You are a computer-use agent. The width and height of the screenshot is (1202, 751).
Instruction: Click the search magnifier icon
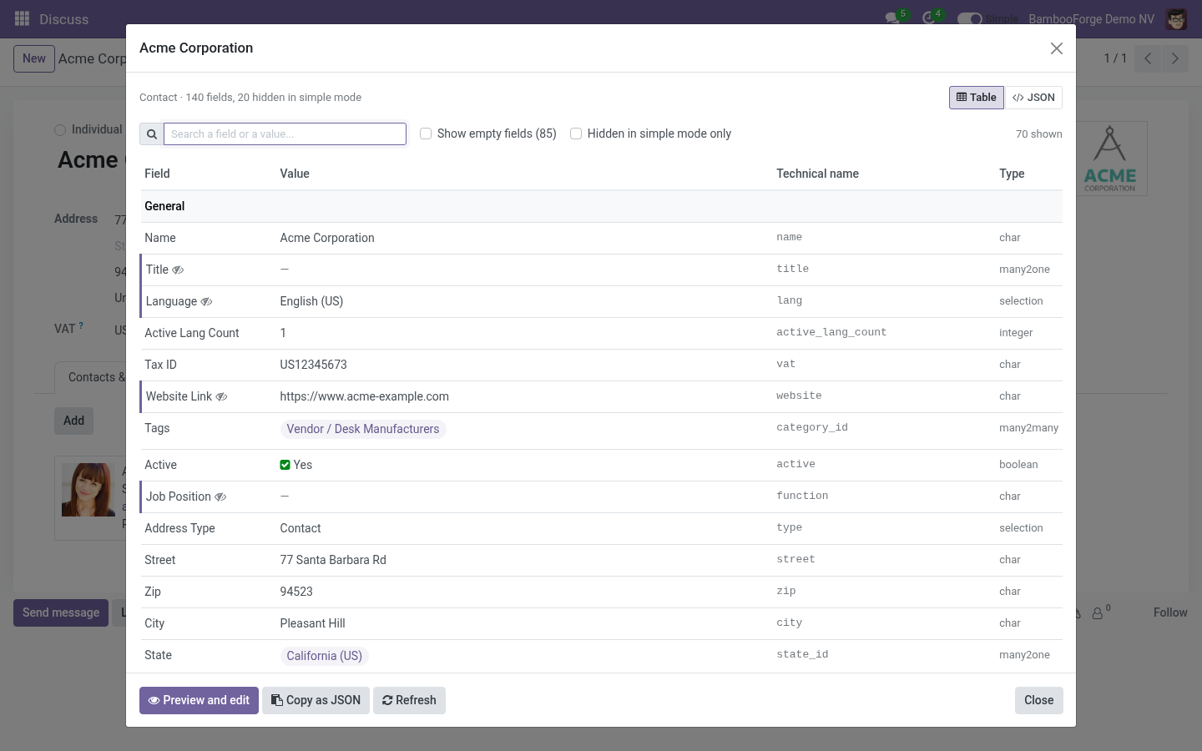[x=152, y=134]
